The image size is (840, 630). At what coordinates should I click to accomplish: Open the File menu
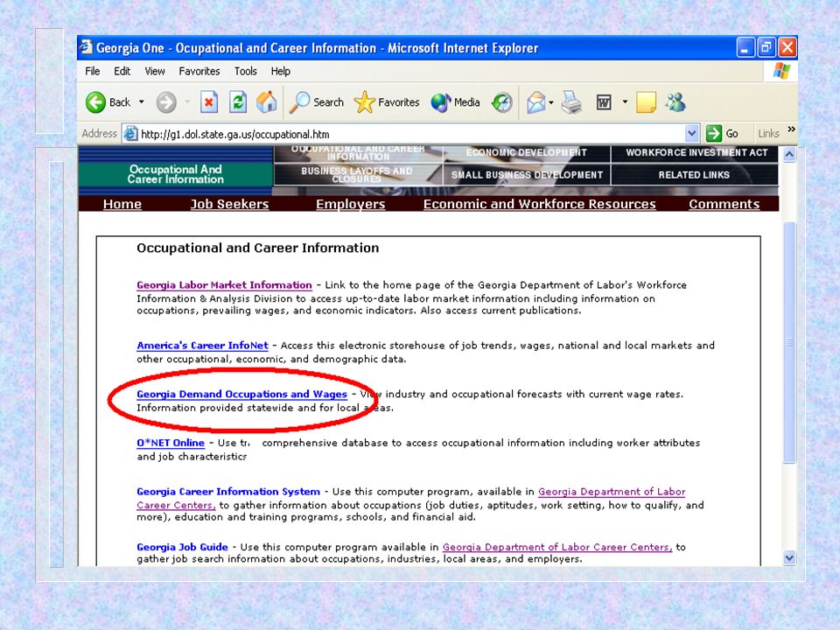92,71
